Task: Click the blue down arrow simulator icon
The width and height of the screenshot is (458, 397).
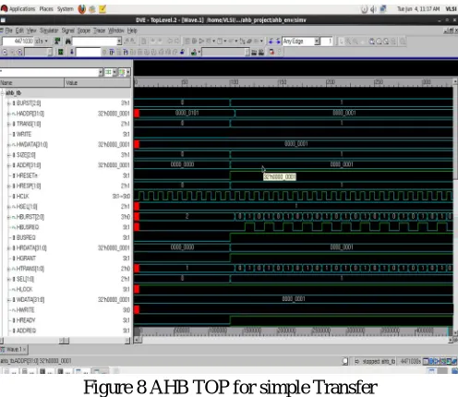Action: pyautogui.click(x=71, y=52)
